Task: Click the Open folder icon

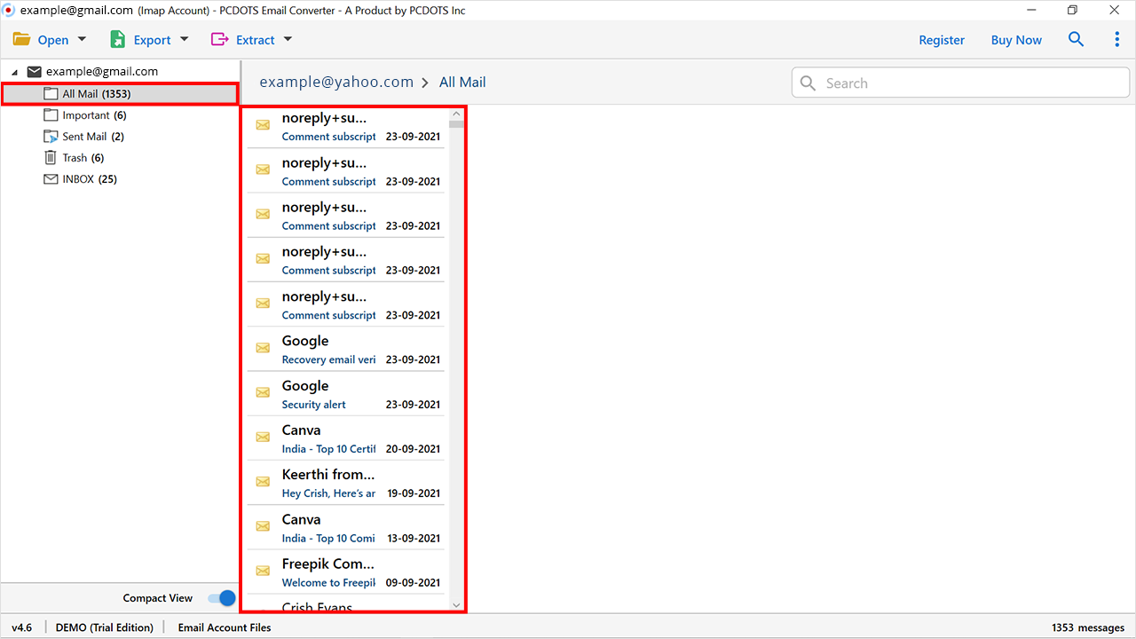Action: pos(21,39)
